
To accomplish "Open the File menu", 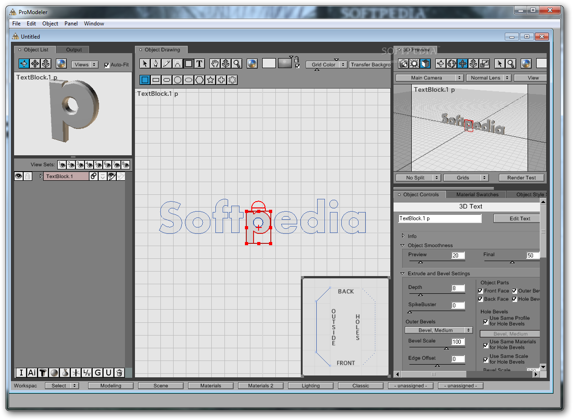I will point(16,24).
